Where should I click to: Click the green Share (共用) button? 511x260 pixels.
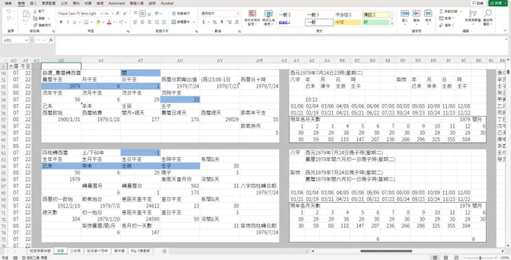[499, 3]
